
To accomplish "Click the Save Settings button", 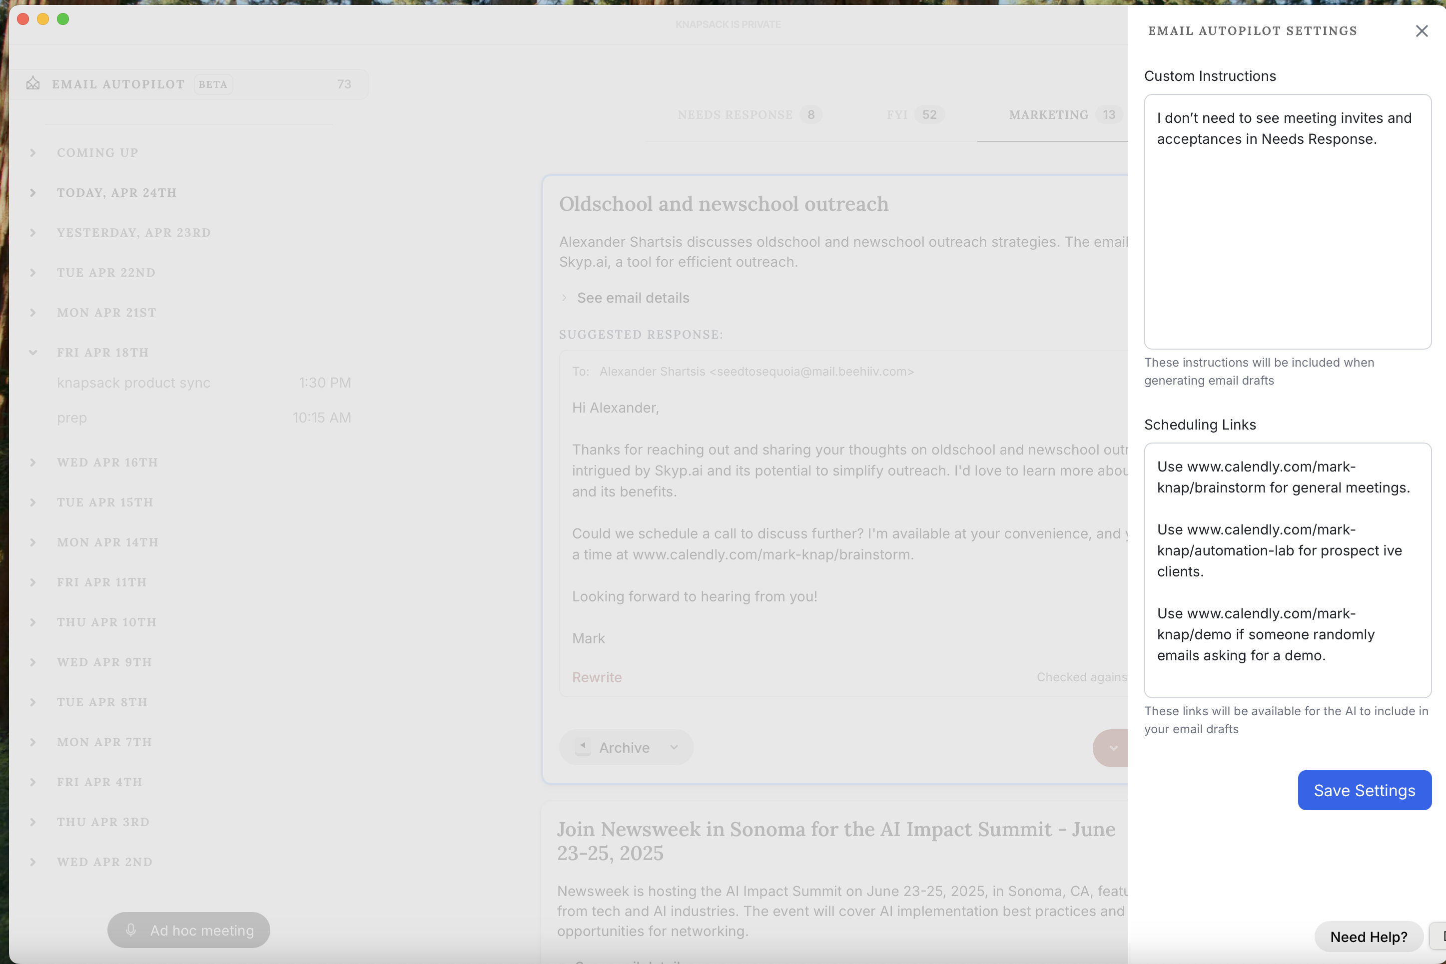I will [x=1364, y=790].
